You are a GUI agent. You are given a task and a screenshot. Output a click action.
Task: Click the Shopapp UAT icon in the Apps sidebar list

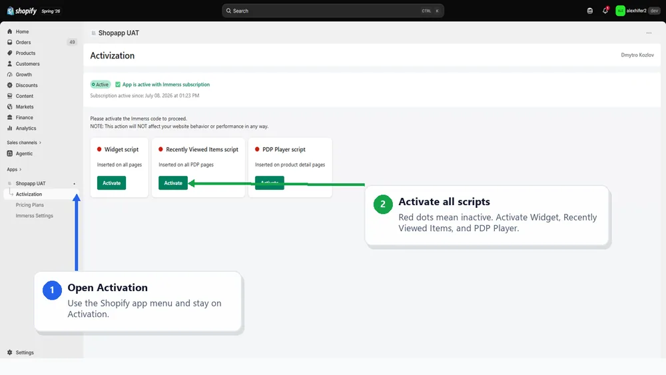coord(10,183)
